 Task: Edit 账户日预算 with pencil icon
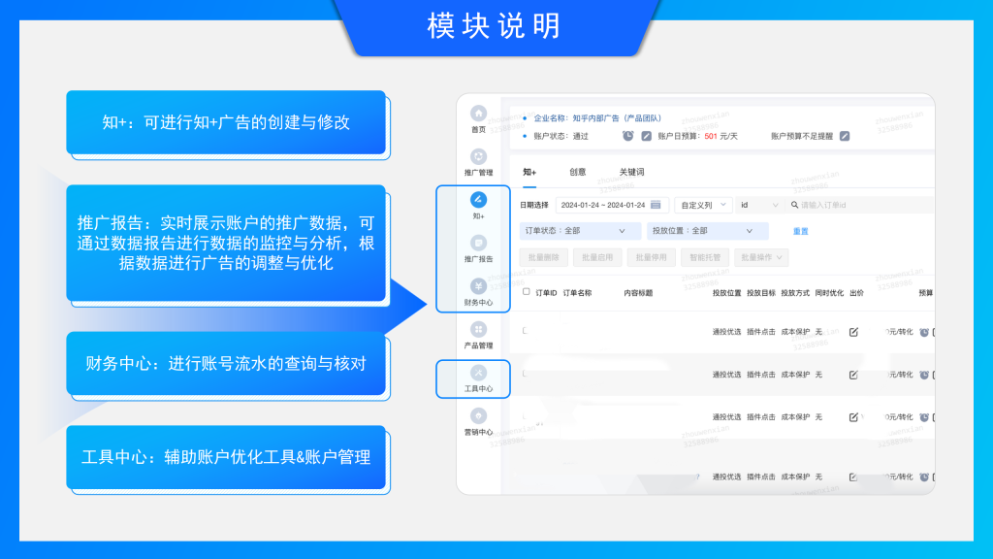[646, 136]
